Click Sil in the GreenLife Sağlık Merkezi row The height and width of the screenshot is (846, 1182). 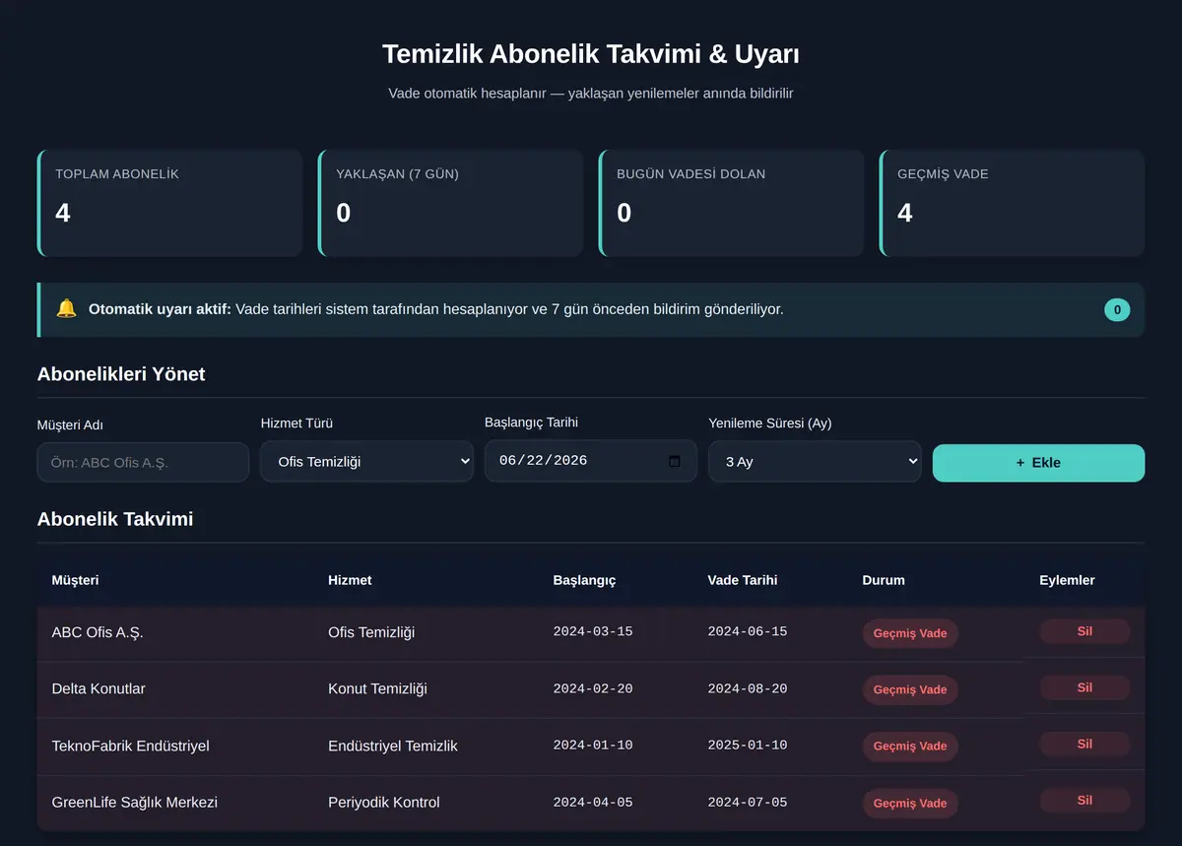pos(1084,800)
